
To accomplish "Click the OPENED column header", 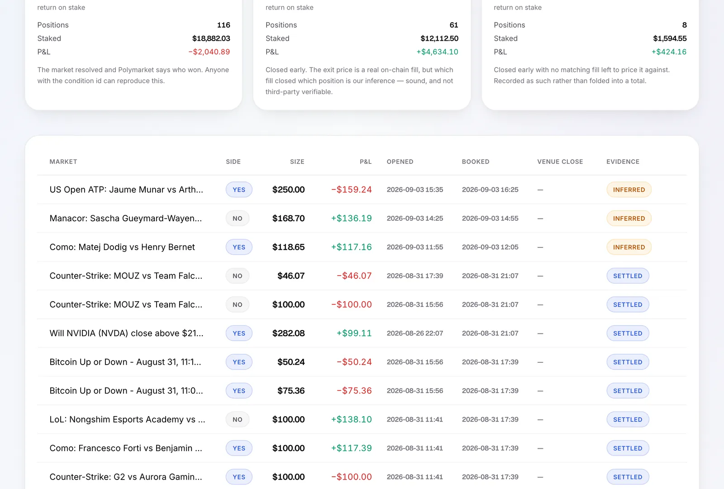I will (400, 161).
